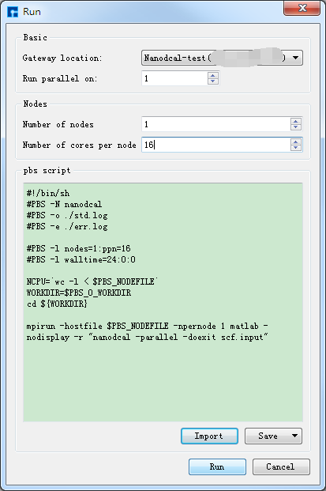The height and width of the screenshot is (491, 326).
Task: Increase Number of cores per node
Action: (296, 142)
